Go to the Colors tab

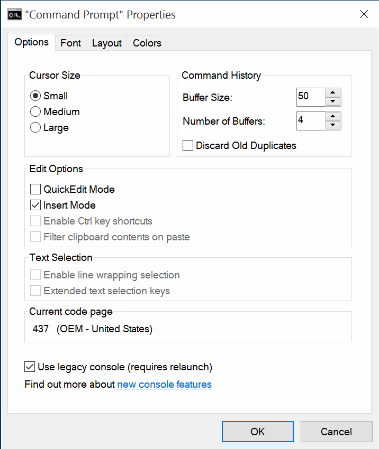point(147,43)
